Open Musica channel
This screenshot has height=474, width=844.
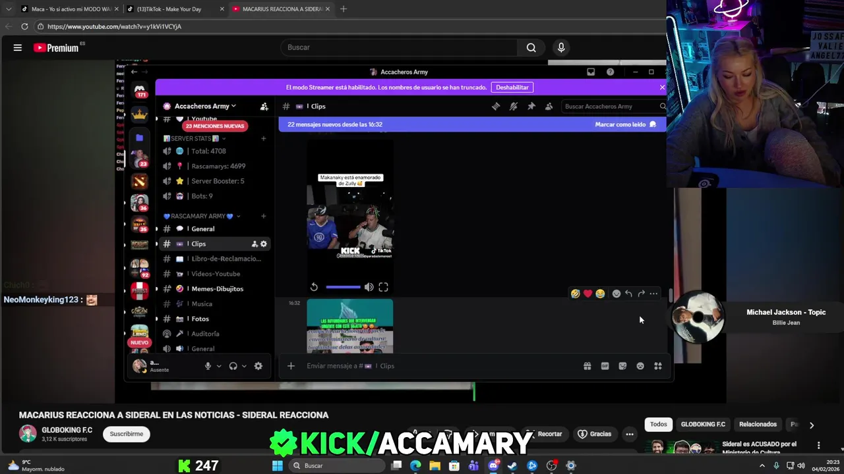tap(214, 304)
